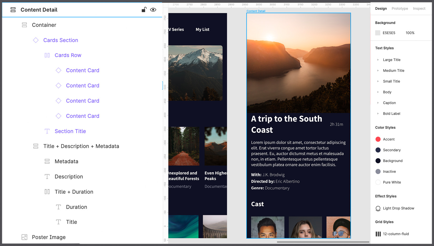Image resolution: width=434 pixels, height=246 pixels.
Task: Click the text layer icon beside Section Title
Action: (x=47, y=131)
